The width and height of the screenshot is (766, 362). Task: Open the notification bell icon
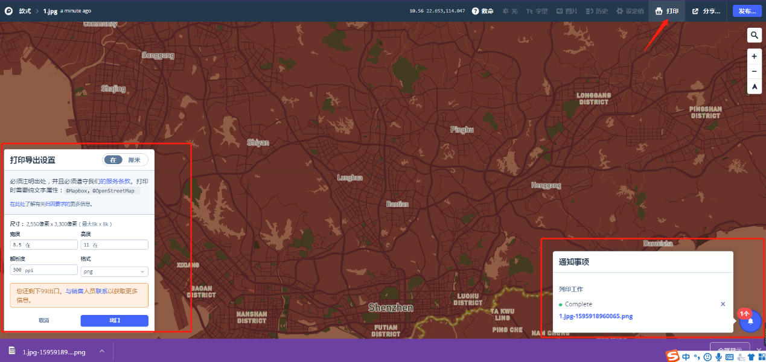coord(750,322)
